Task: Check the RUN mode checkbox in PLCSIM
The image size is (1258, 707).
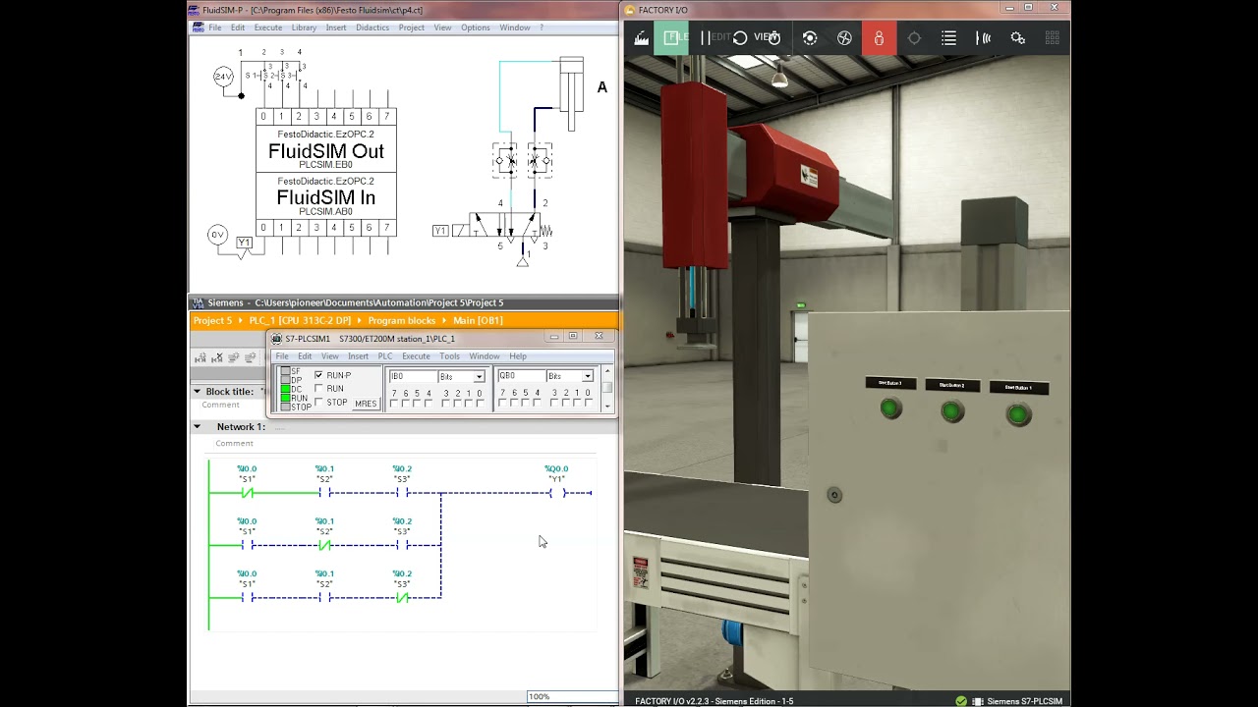Action: [318, 389]
